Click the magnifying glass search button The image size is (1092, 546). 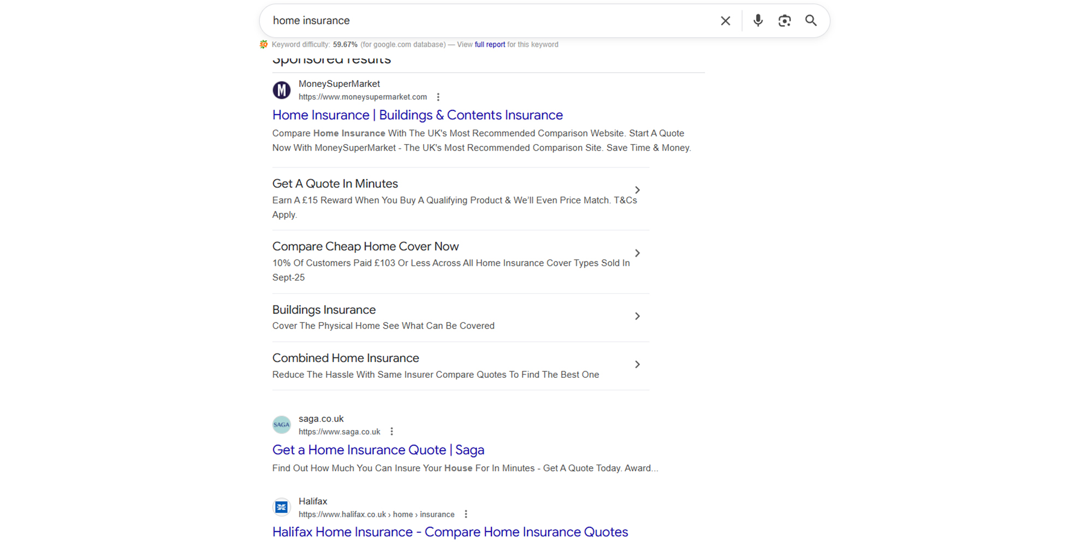(811, 21)
